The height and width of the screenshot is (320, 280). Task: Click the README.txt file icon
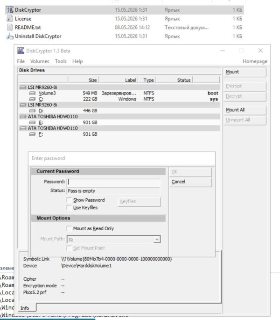point(10,27)
